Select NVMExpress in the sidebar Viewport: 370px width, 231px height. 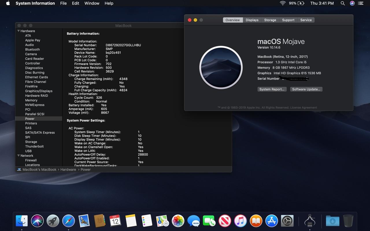coord(35,105)
